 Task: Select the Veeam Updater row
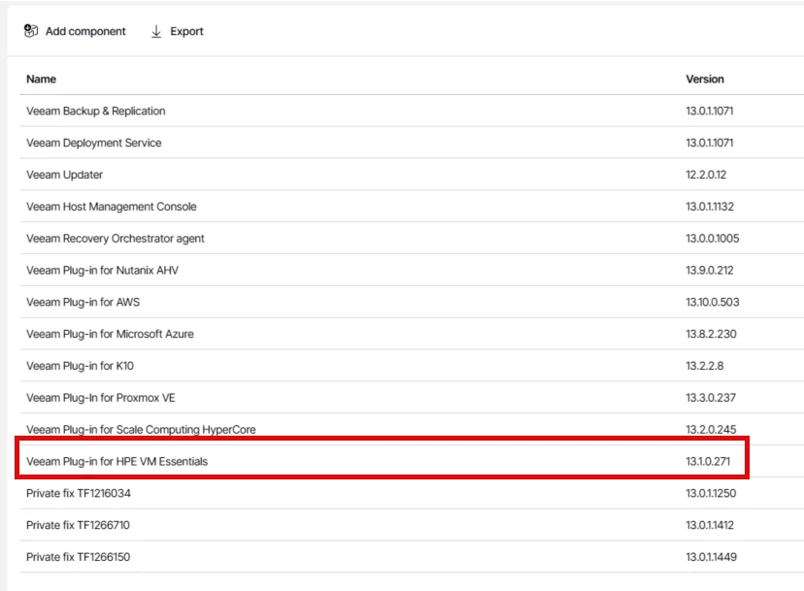(65, 175)
